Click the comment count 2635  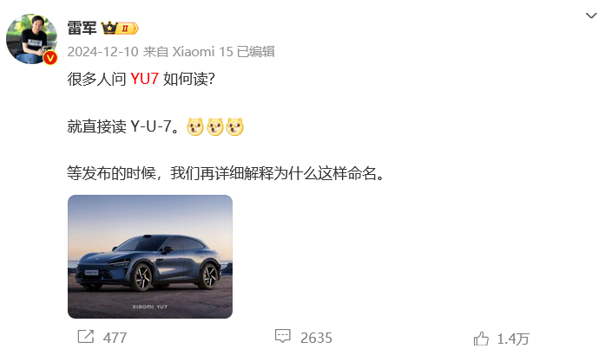(316, 338)
